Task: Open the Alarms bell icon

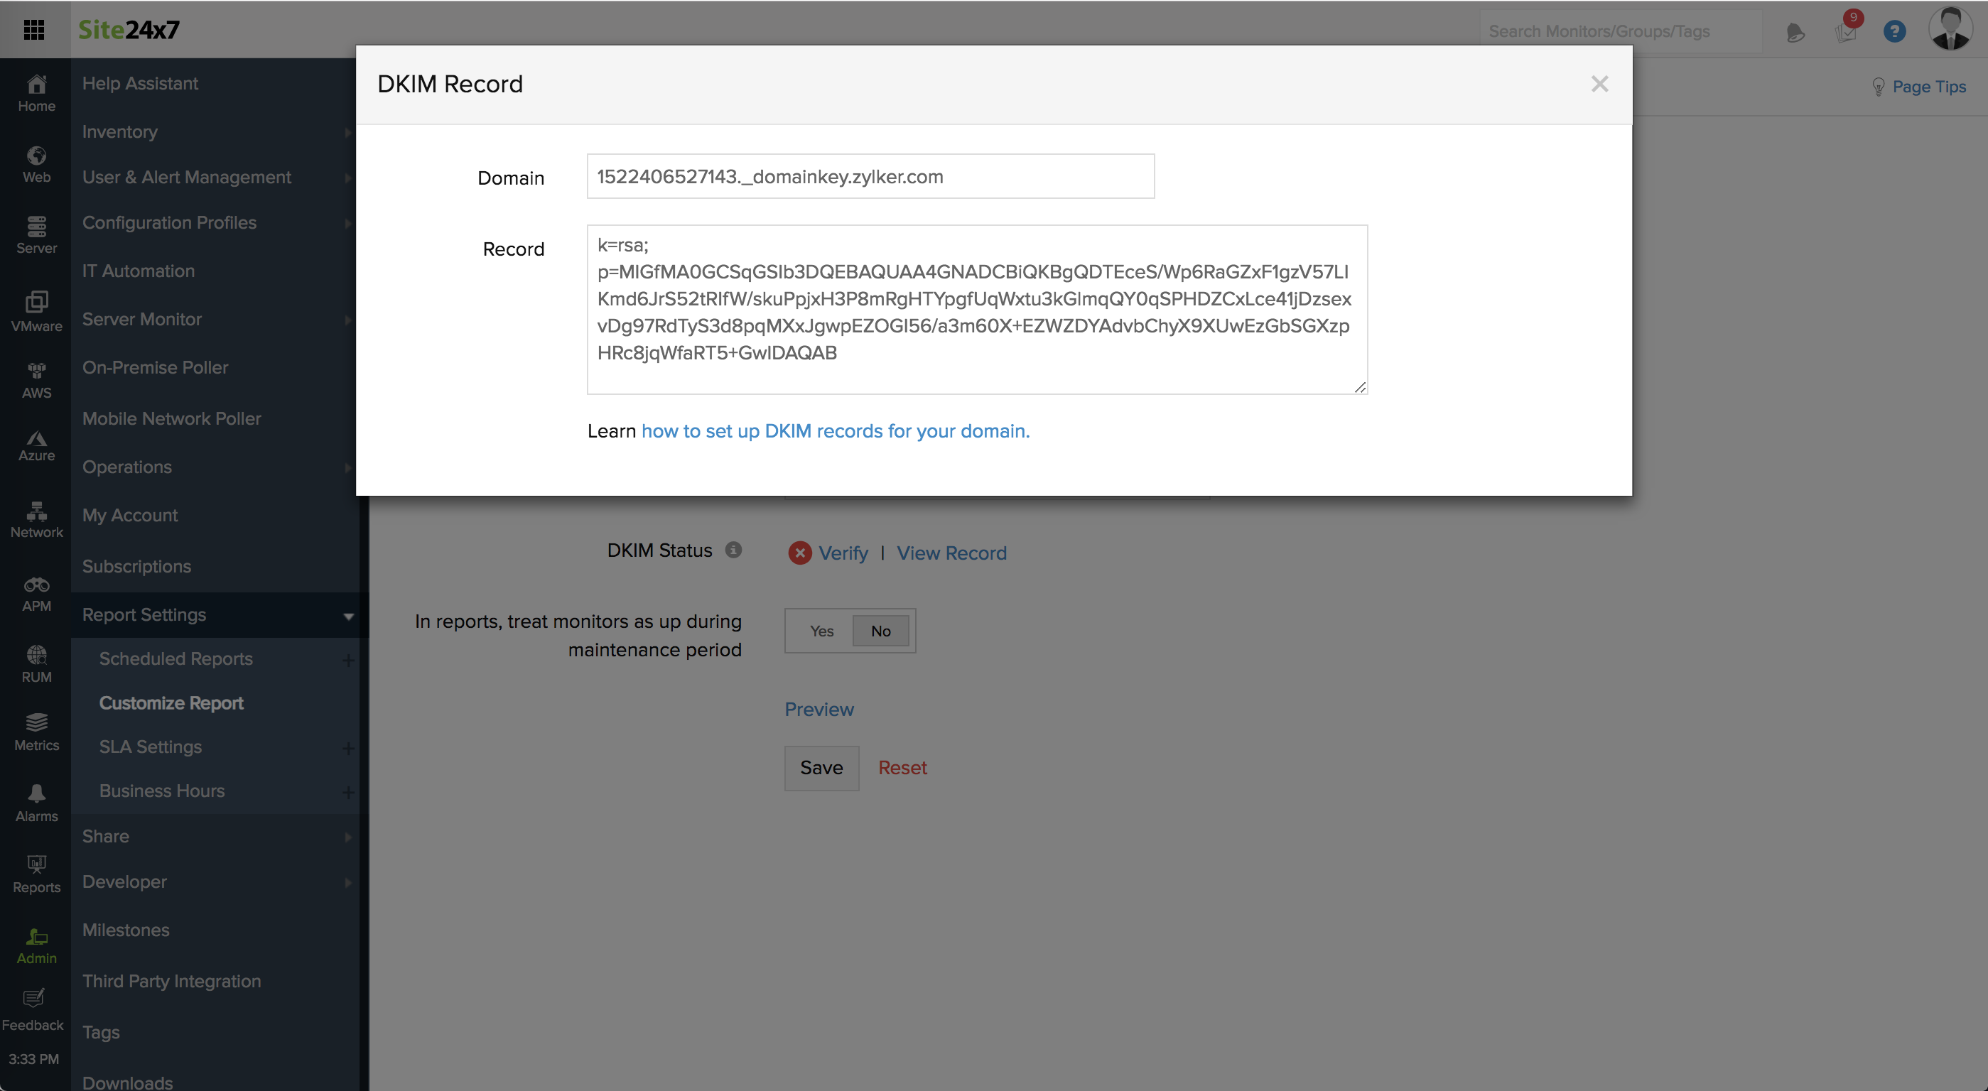Action: click(36, 803)
